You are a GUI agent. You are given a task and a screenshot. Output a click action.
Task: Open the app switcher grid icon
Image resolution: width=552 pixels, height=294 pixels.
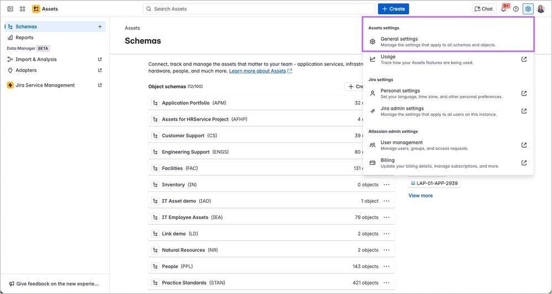coord(22,9)
